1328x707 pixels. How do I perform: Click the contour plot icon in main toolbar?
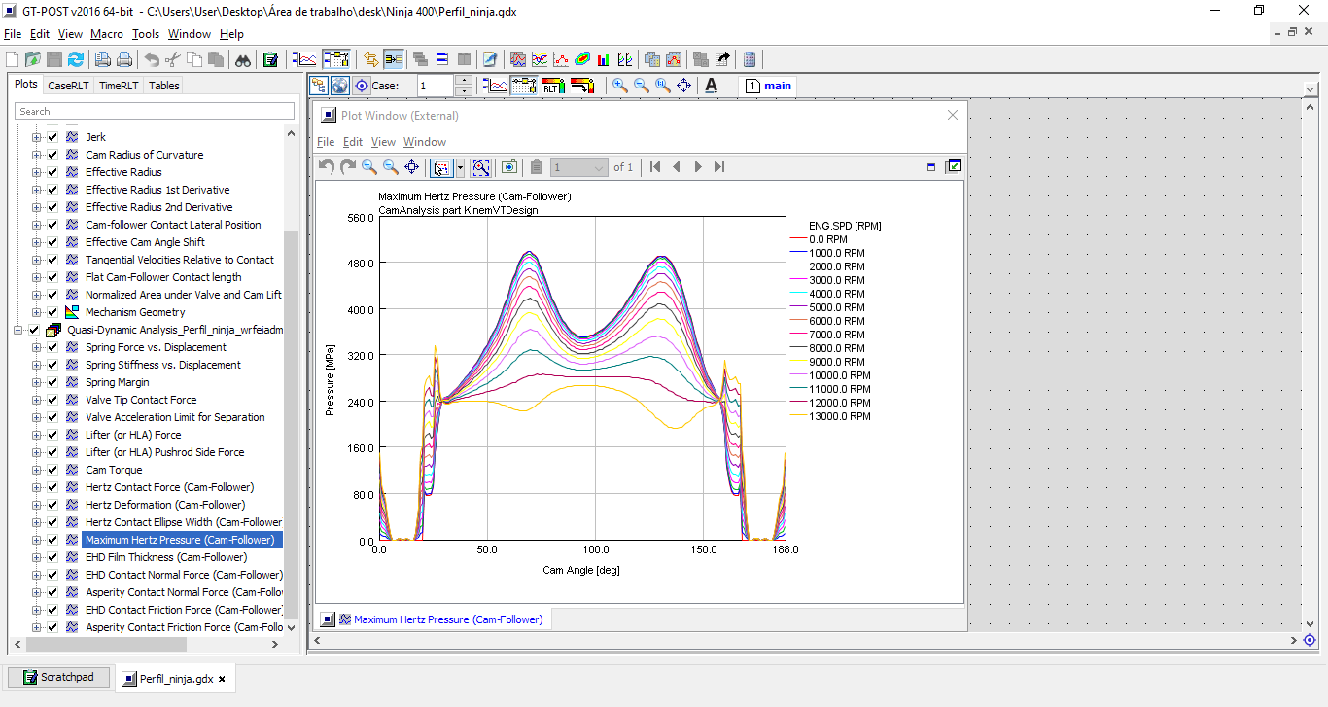click(x=582, y=59)
